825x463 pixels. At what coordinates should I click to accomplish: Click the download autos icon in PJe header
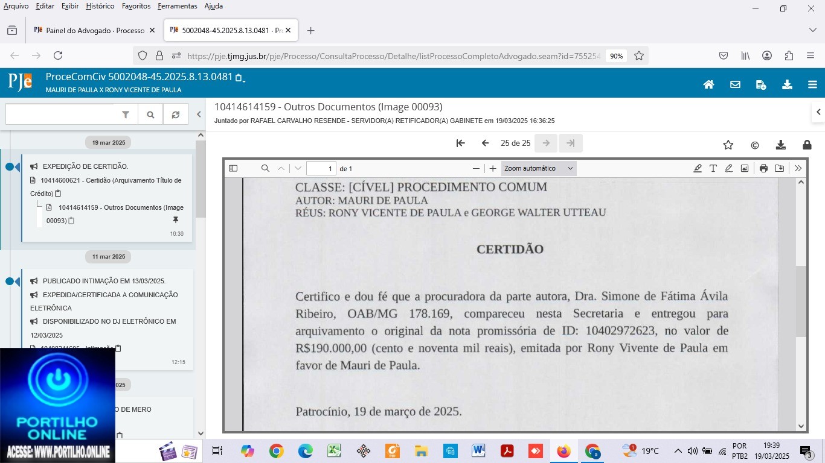click(x=787, y=85)
